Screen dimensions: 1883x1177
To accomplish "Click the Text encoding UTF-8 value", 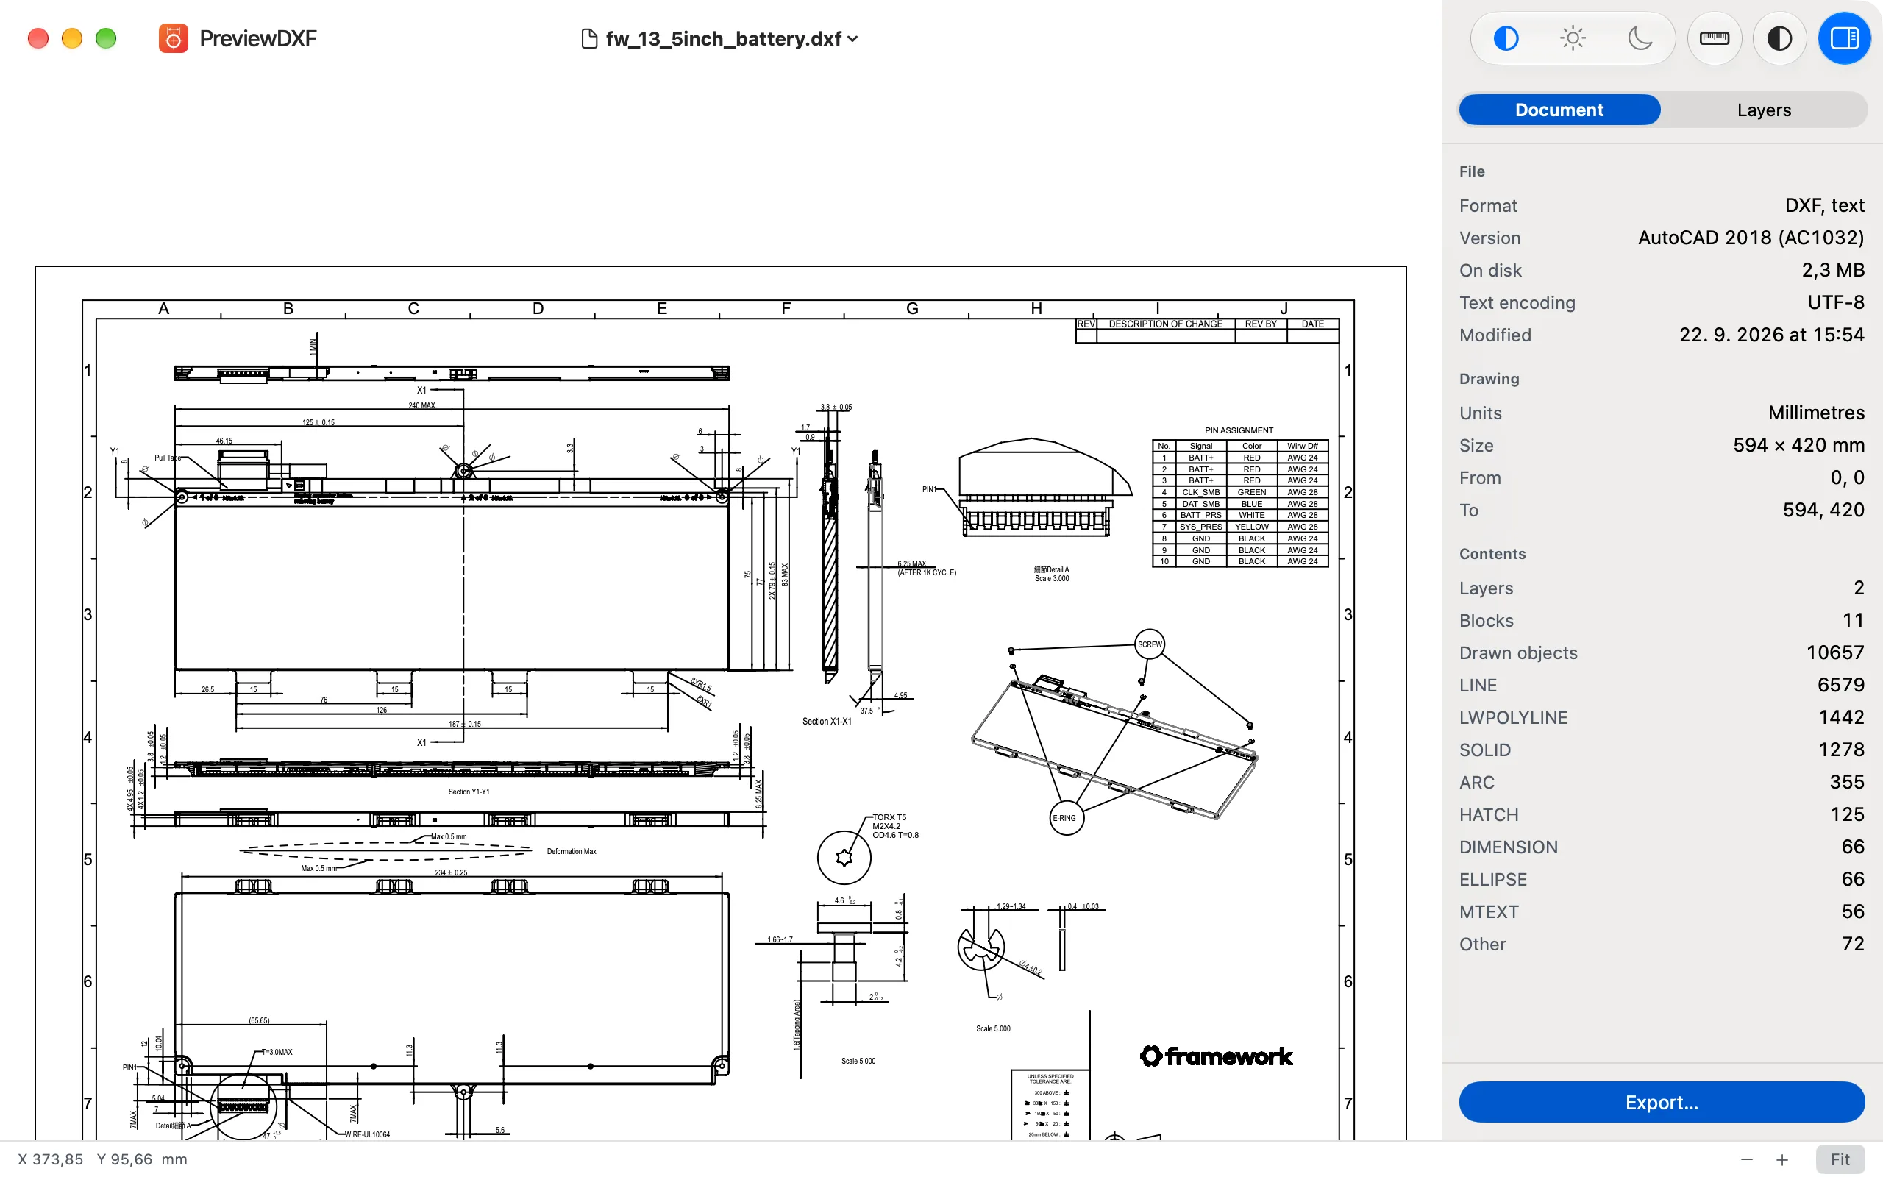I will [x=1835, y=302].
